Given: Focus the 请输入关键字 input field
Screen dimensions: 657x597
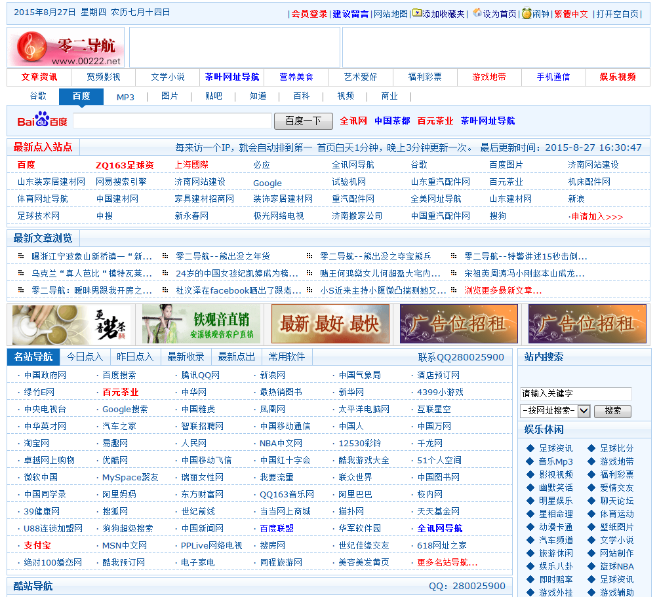Looking at the screenshot, I should tap(576, 394).
